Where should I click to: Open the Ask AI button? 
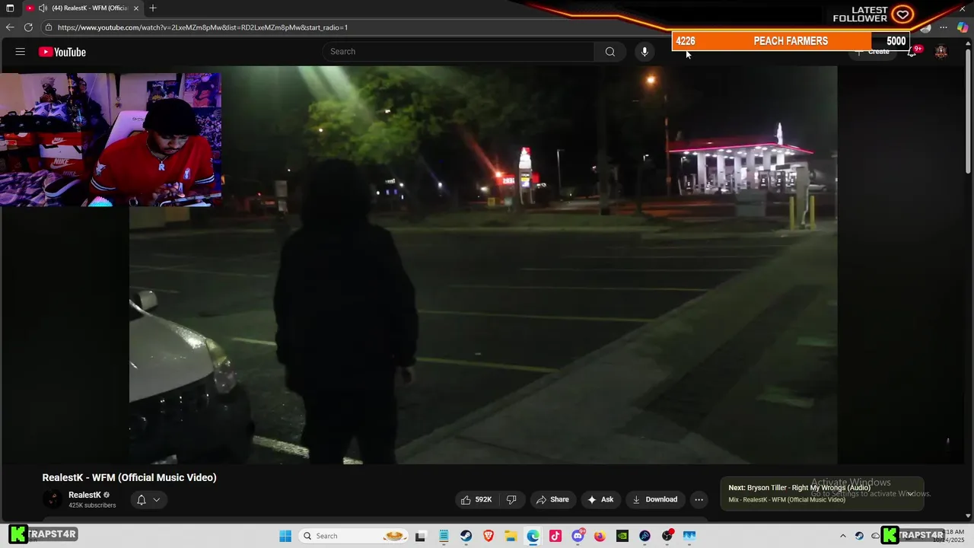(x=600, y=499)
